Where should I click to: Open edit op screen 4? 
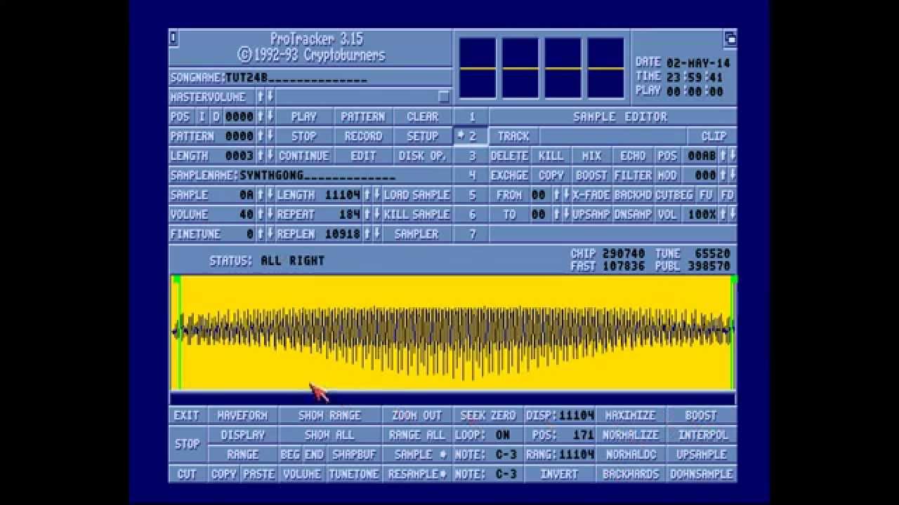(472, 175)
